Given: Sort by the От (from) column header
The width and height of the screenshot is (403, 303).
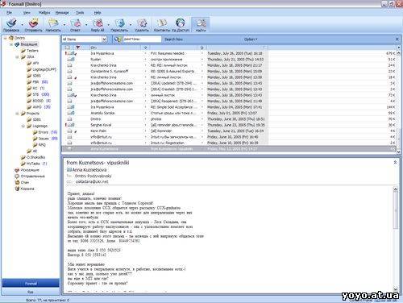Looking at the screenshot, I should tap(115, 48).
